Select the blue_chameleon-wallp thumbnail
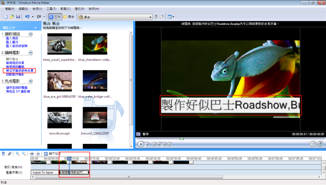Screen dimensions: 326x185 coord(95,44)
